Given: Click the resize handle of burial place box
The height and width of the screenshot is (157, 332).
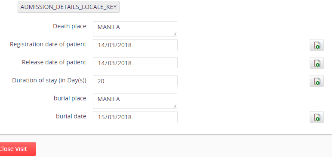Looking at the screenshot, I should coord(175,106).
